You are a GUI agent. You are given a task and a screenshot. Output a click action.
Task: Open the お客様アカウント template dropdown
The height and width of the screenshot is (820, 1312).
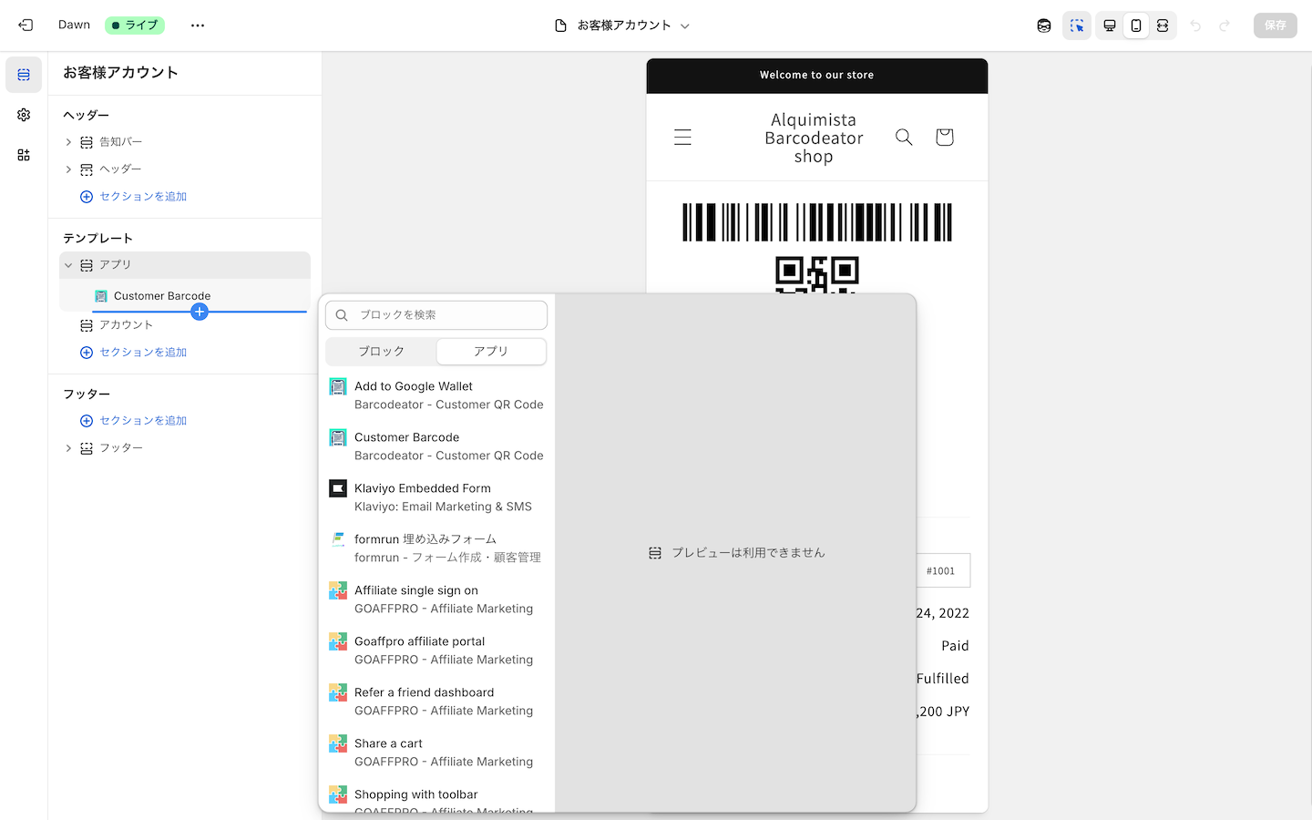[623, 26]
